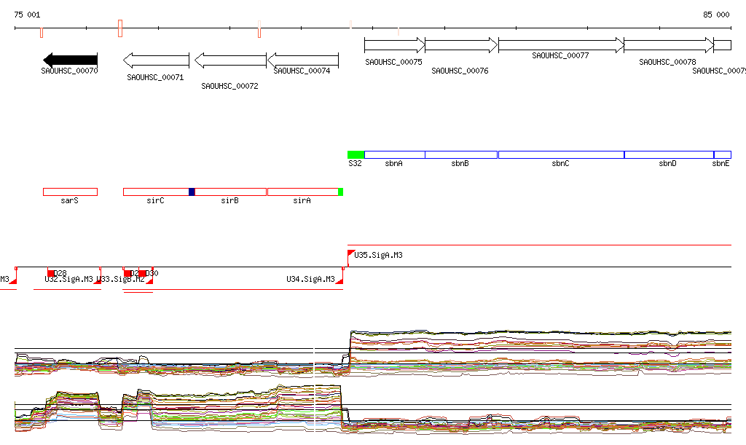Select the SAOUHSC_00072 gene arrow
Screen dimensions: 746x445
[x=230, y=60]
